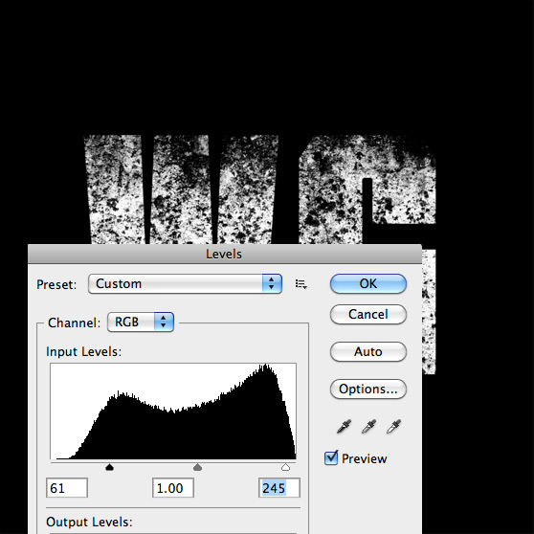Confirm levels with the OK button
Screen dimensions: 534x534
tap(368, 283)
